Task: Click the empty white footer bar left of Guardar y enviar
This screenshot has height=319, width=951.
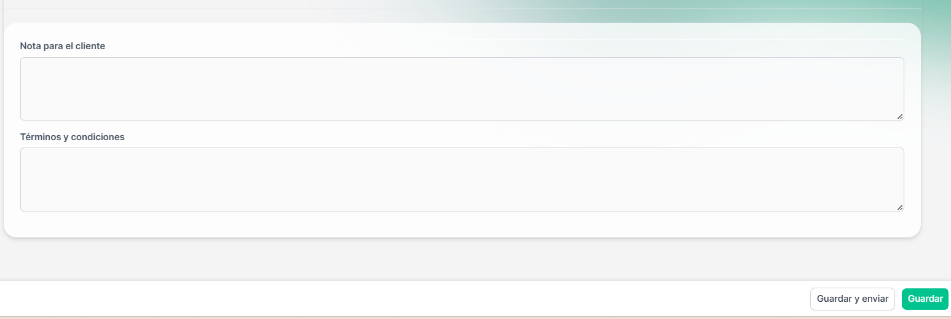Action: (400, 299)
